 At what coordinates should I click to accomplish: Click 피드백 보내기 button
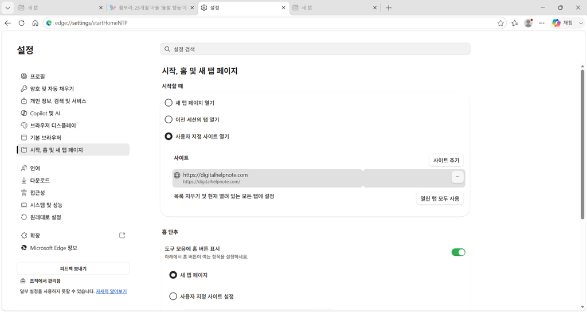pyautogui.click(x=73, y=268)
